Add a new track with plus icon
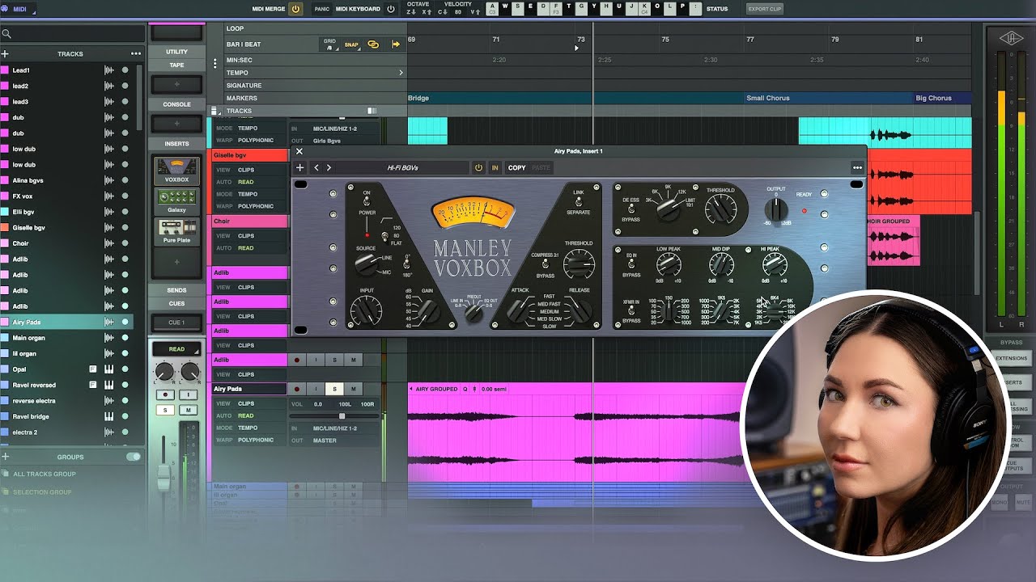The height and width of the screenshot is (582, 1036). pos(6,54)
